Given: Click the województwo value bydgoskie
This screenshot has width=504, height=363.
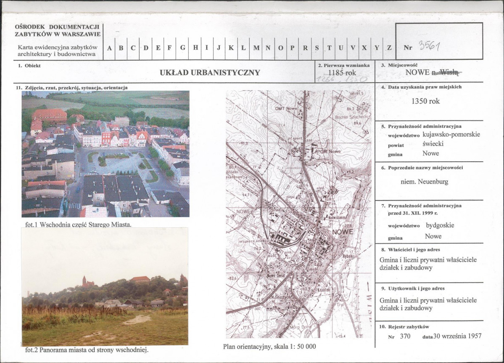Looking at the screenshot, I should 440,225.
